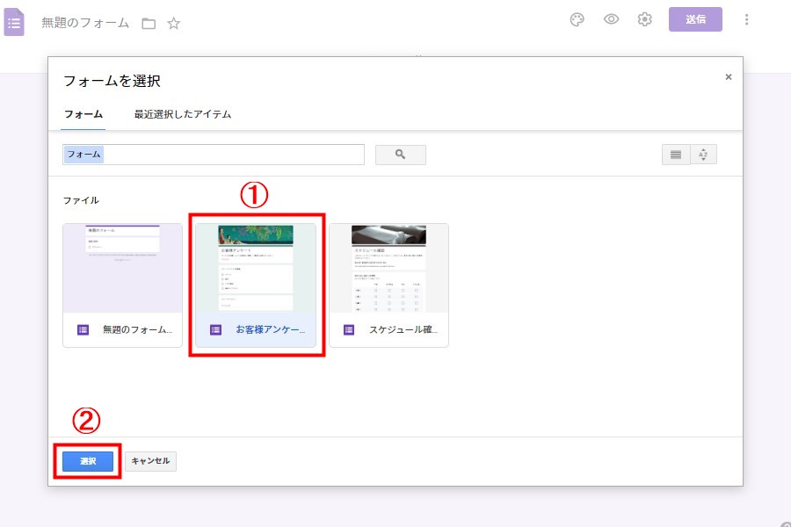The image size is (791, 527).
Task: Click the purple 送信 send button
Action: pyautogui.click(x=695, y=20)
